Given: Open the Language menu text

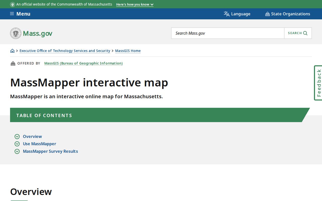Looking at the screenshot, I should 241,14.
